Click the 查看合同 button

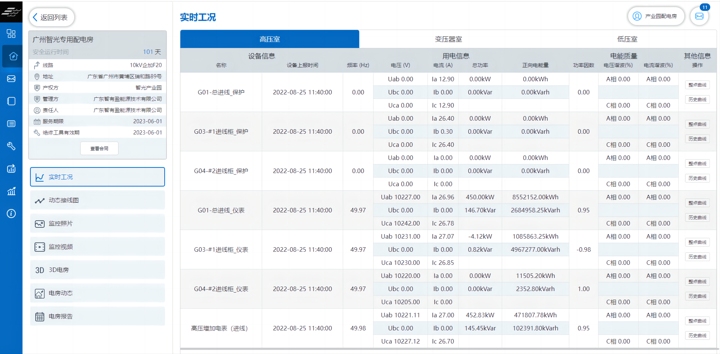99,148
